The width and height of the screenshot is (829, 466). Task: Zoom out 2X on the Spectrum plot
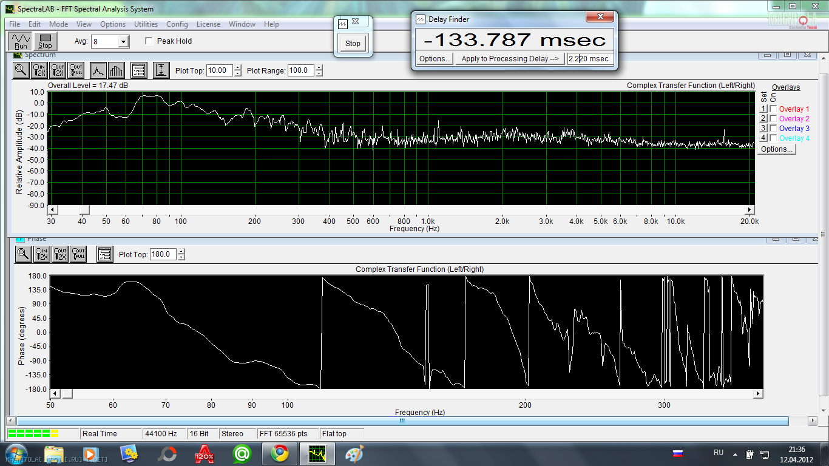[x=58, y=70]
